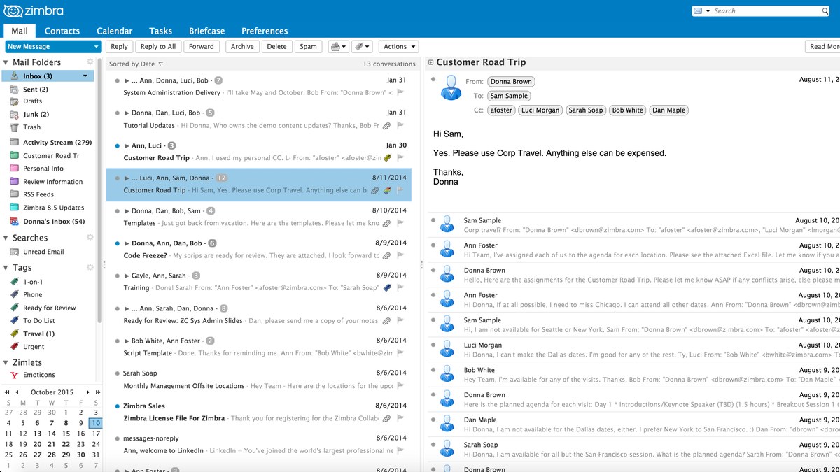This screenshot has height=472, width=840.
Task: Open the Junk folder
Action: tap(36, 114)
